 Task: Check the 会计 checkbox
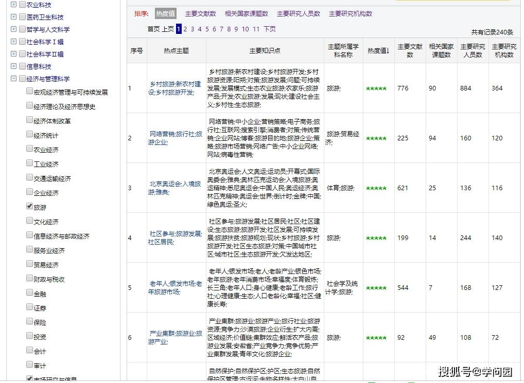point(29,350)
